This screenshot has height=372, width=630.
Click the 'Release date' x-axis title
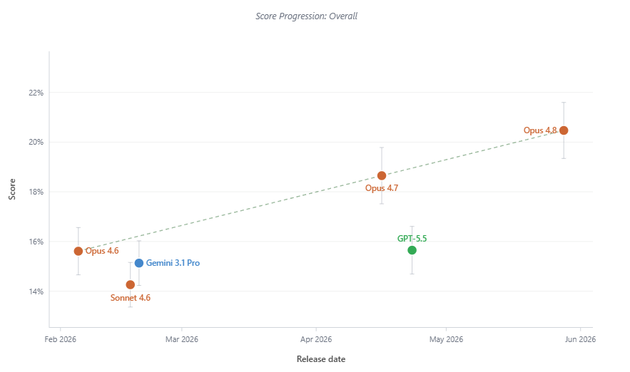point(321,359)
